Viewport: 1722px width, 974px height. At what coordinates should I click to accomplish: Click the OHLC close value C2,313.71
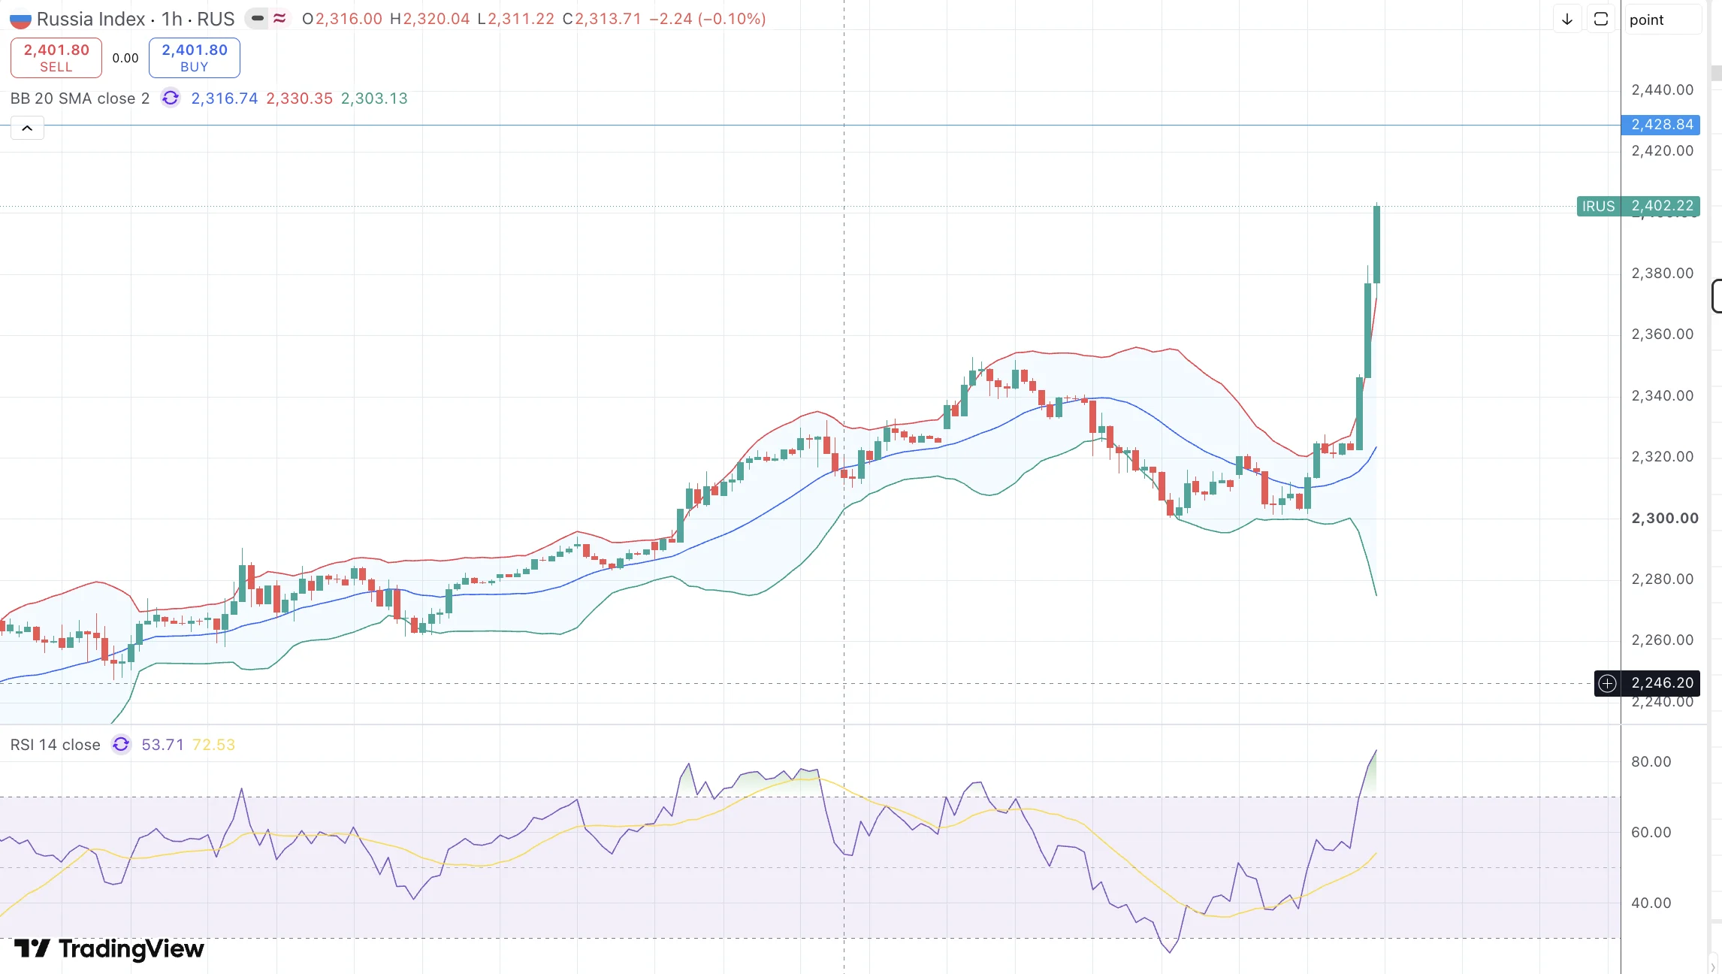click(x=602, y=19)
